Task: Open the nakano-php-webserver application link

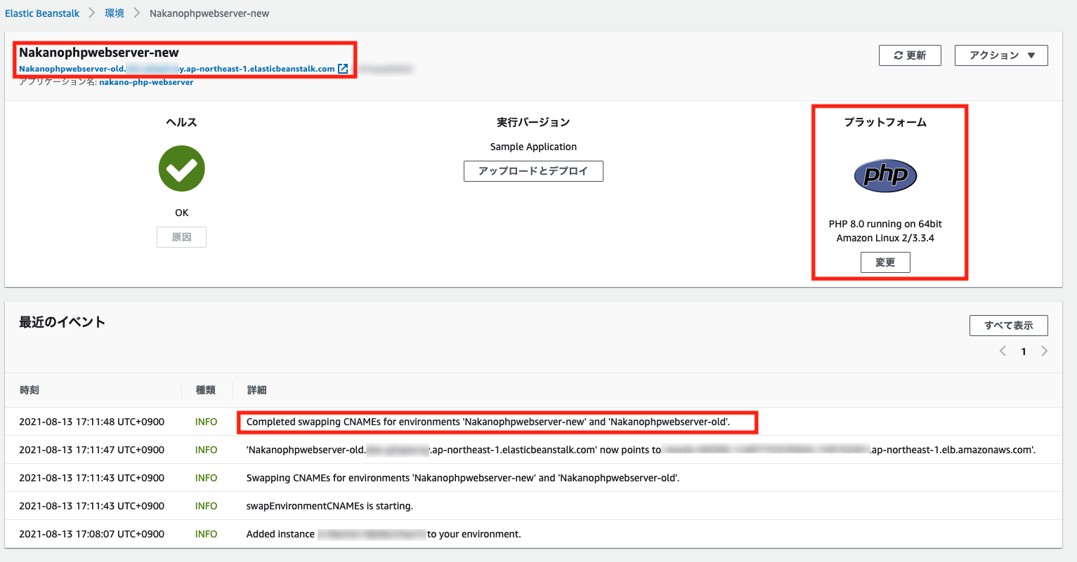Action: (x=146, y=82)
